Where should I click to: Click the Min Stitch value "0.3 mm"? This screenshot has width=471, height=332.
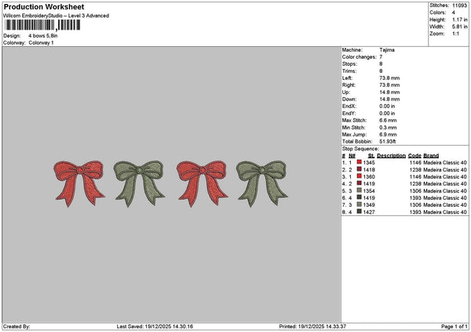click(388, 128)
